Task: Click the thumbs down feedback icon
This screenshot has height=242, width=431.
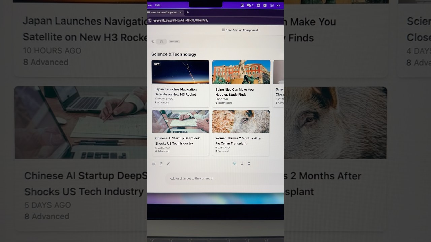Action: pos(161,164)
